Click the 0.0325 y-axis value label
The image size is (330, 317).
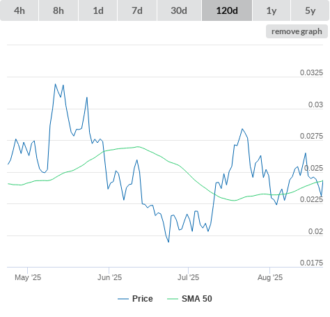pyautogui.click(x=311, y=72)
